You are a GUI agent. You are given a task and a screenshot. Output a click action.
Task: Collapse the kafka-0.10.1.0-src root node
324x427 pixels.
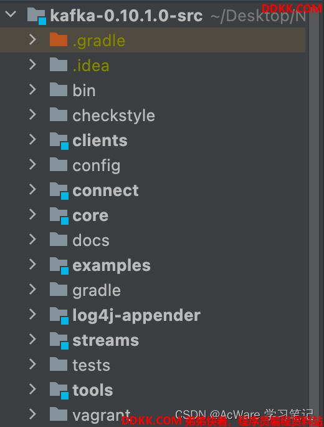[11, 14]
